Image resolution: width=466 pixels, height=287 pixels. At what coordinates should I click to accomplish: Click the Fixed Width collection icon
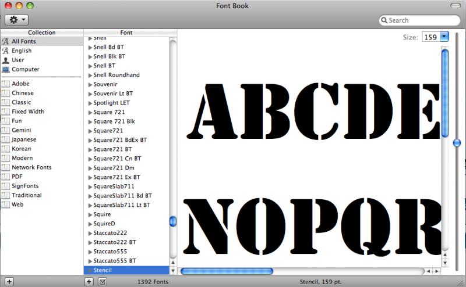(6, 112)
